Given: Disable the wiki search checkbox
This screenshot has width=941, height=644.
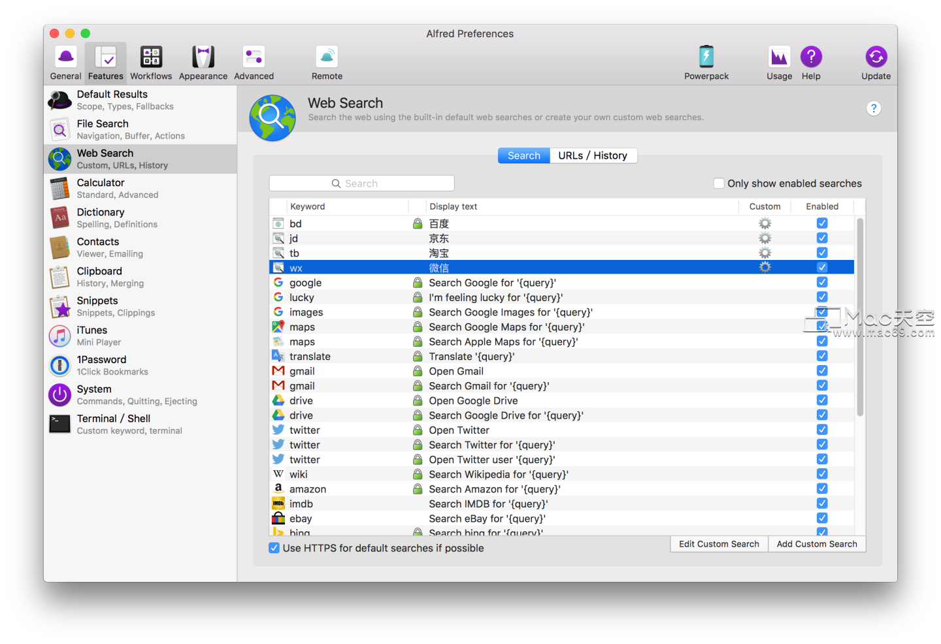Looking at the screenshot, I should tap(822, 474).
